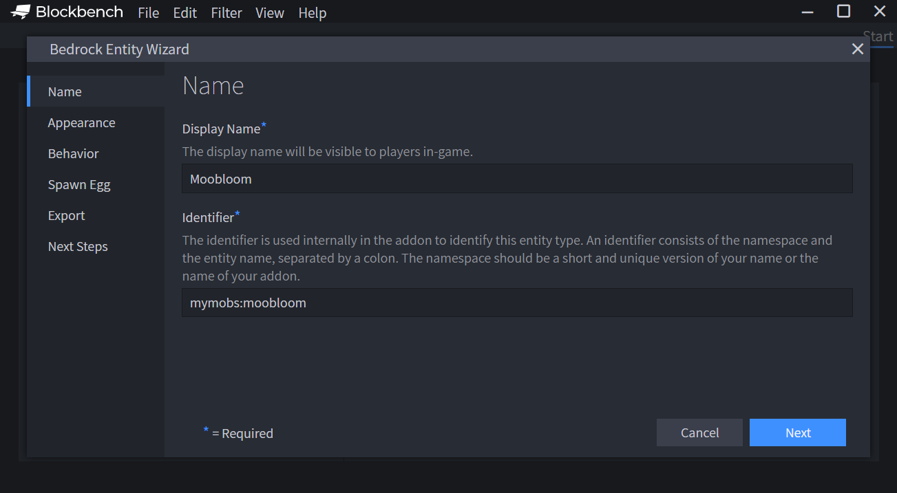Viewport: 897px width, 493px height.
Task: Show the Next Steps page
Action: [x=78, y=247]
